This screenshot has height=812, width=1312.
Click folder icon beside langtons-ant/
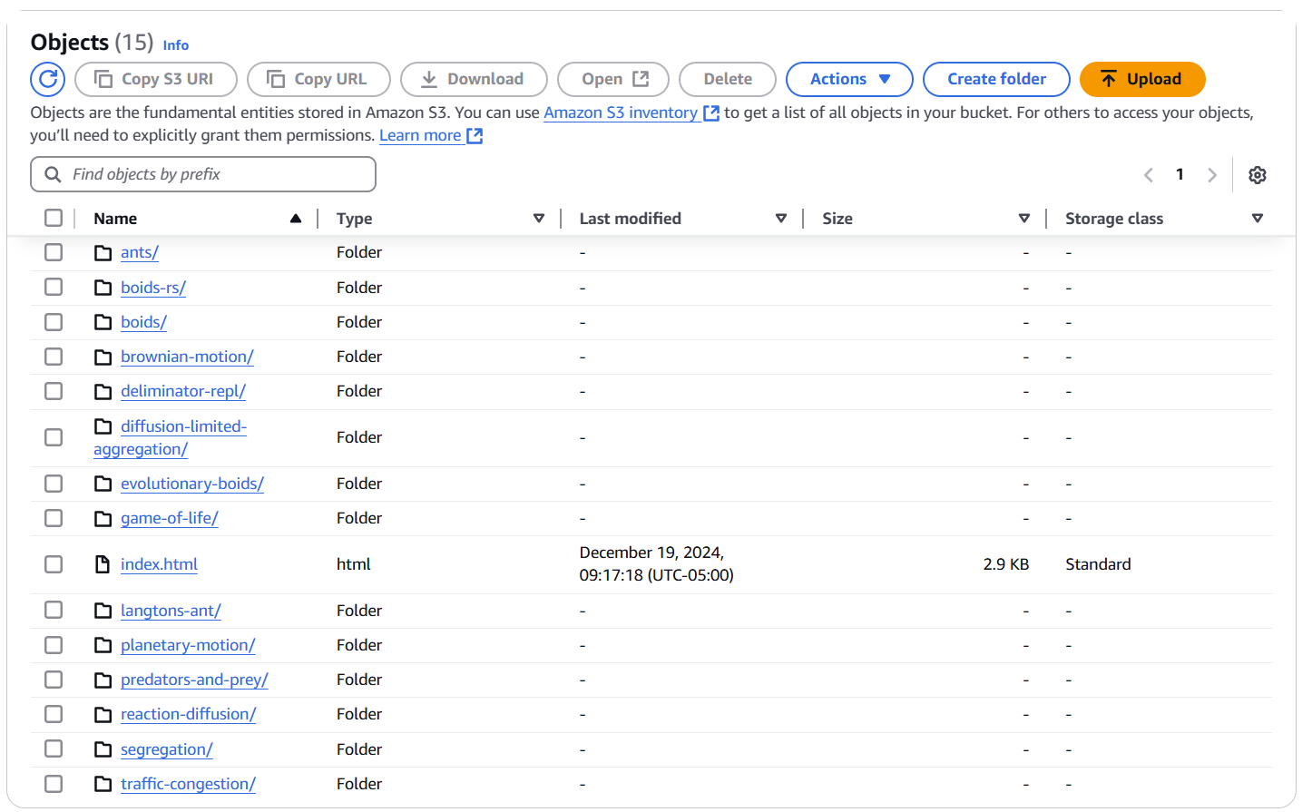point(103,611)
